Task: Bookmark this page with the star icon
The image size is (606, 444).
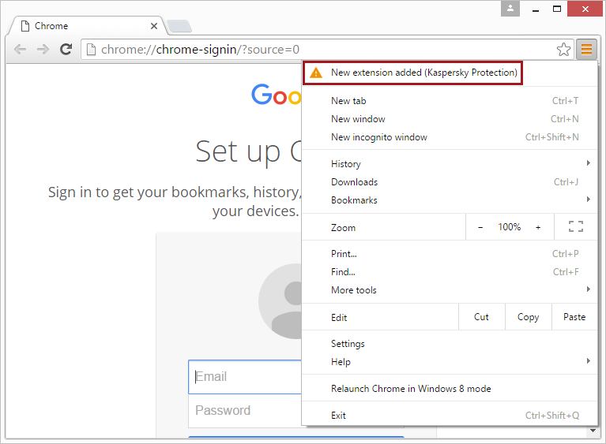Action: click(x=563, y=50)
